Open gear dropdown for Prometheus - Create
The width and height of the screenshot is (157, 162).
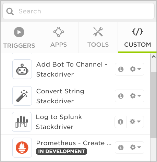tap(135, 148)
